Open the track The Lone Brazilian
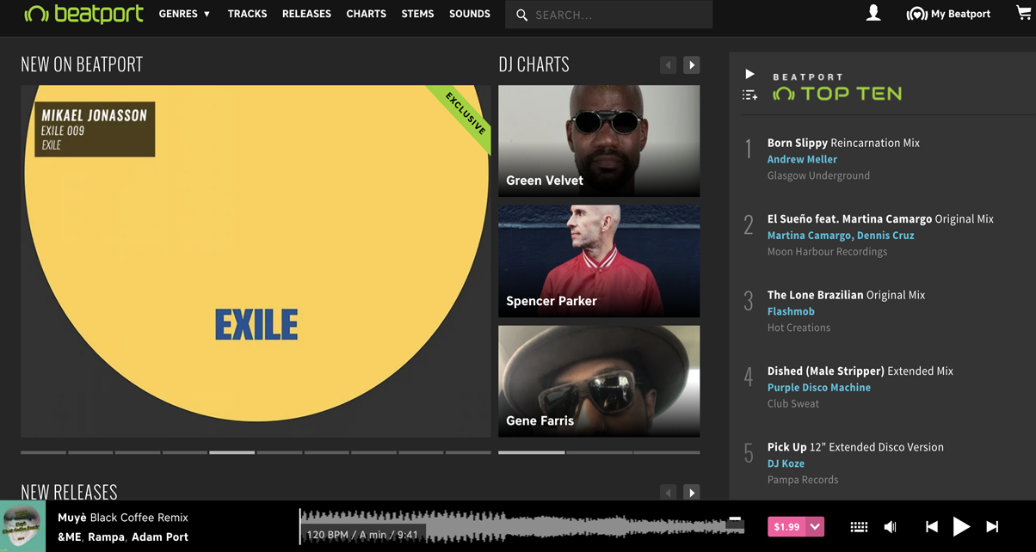Viewport: 1036px width, 552px height. click(815, 295)
